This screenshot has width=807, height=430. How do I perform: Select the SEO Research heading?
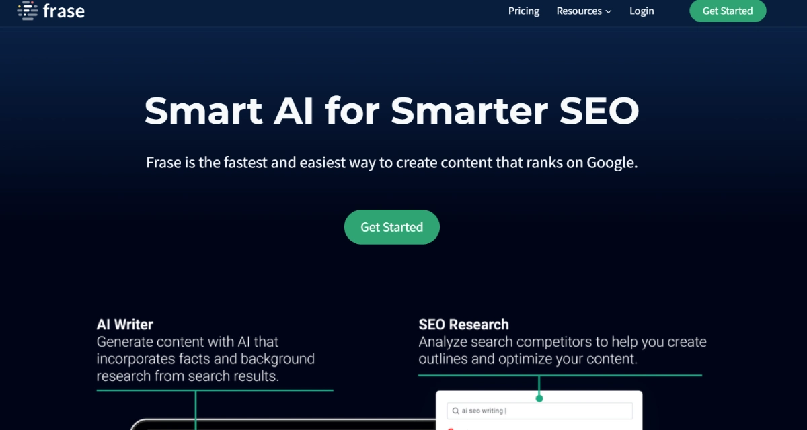[463, 325]
